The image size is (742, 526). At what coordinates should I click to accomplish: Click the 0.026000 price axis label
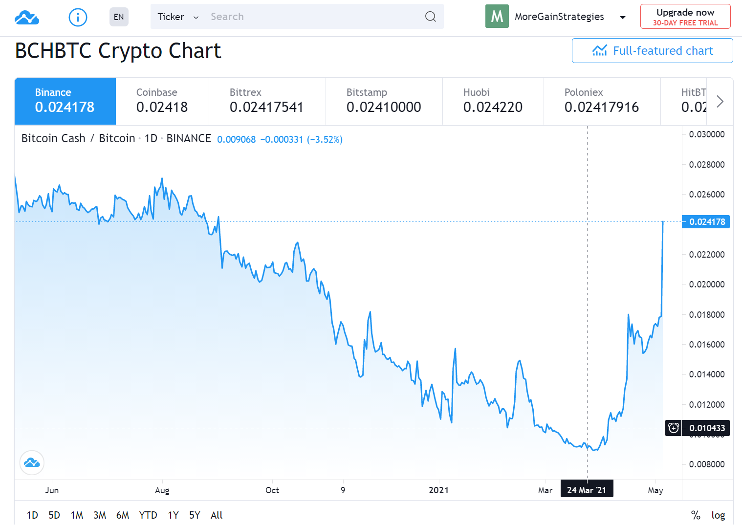(x=707, y=195)
